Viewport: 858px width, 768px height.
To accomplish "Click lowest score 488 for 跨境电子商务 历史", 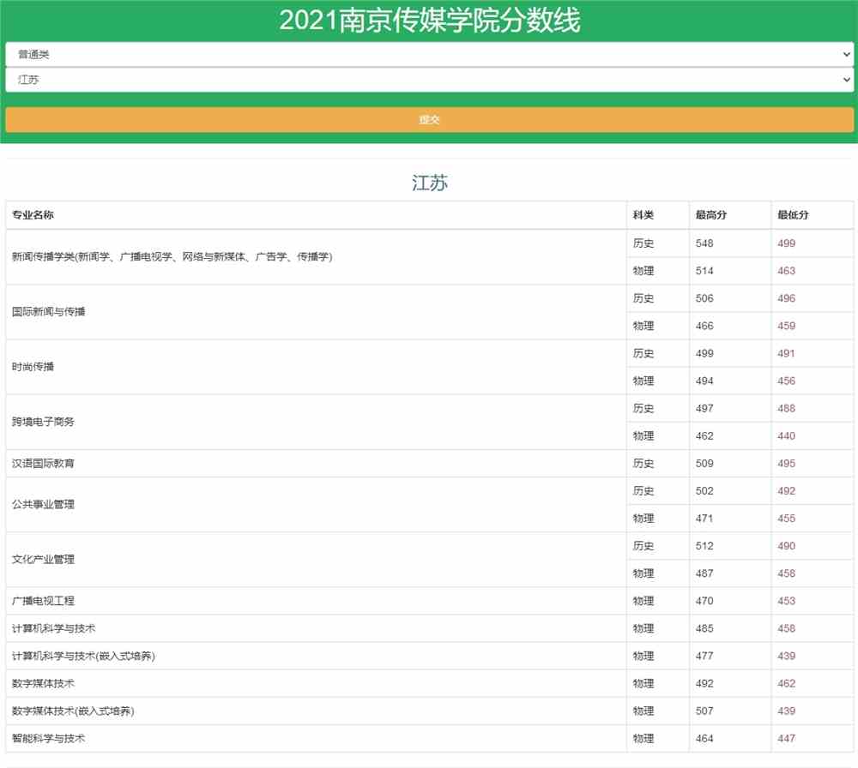I will [x=786, y=408].
